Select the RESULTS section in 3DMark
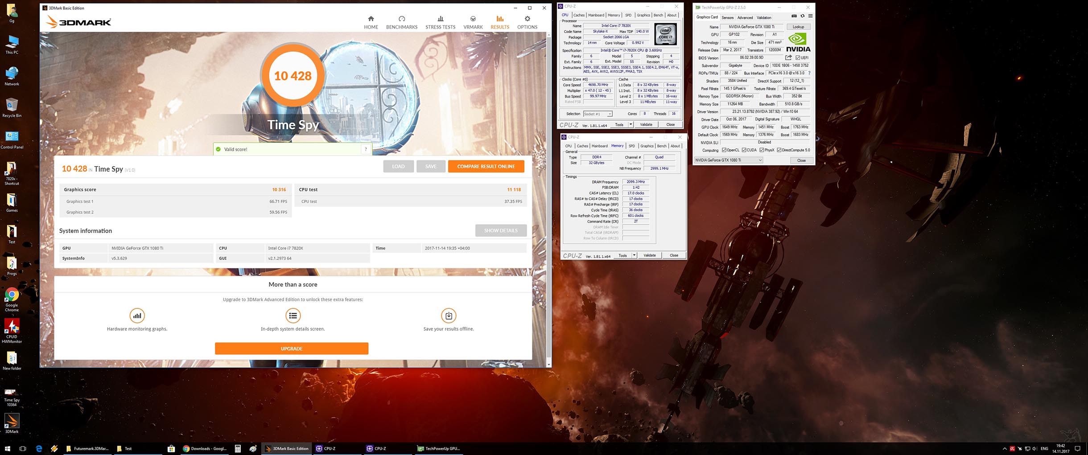1088x455 pixels. point(499,22)
